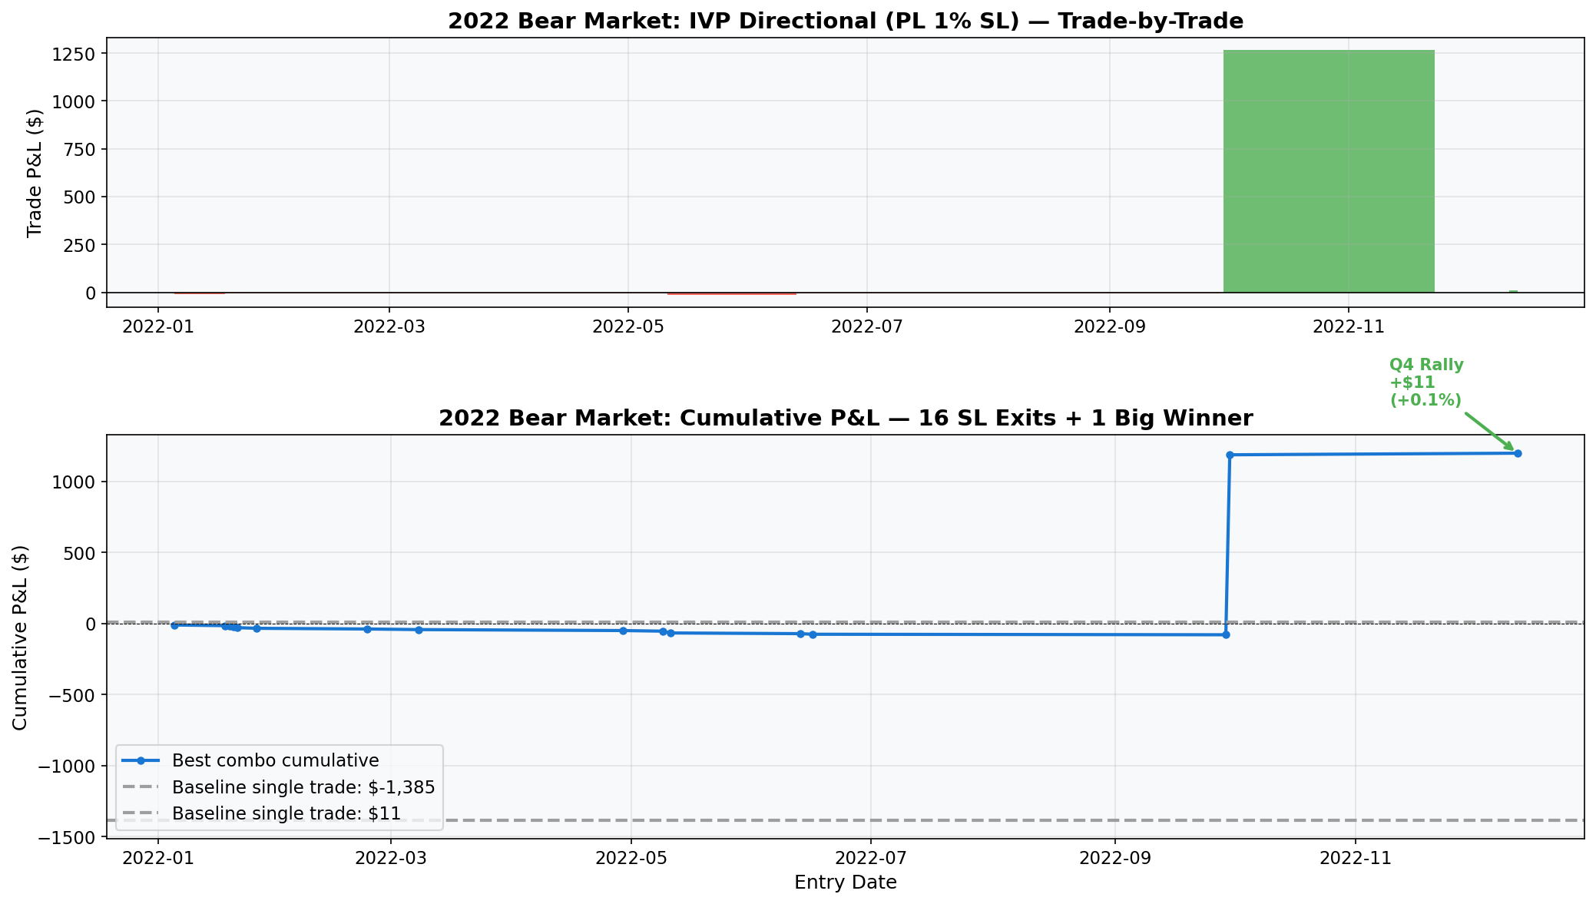This screenshot has width=1596, height=904.
Task: Click the 'Cumulative P&L — 16 SL Exits' title
Action: tap(845, 419)
